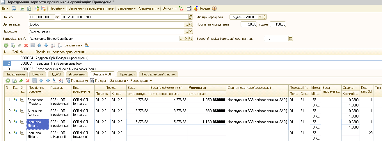
Task: Open the top toolbar Розрахувати dropdown
Action: (148, 8)
